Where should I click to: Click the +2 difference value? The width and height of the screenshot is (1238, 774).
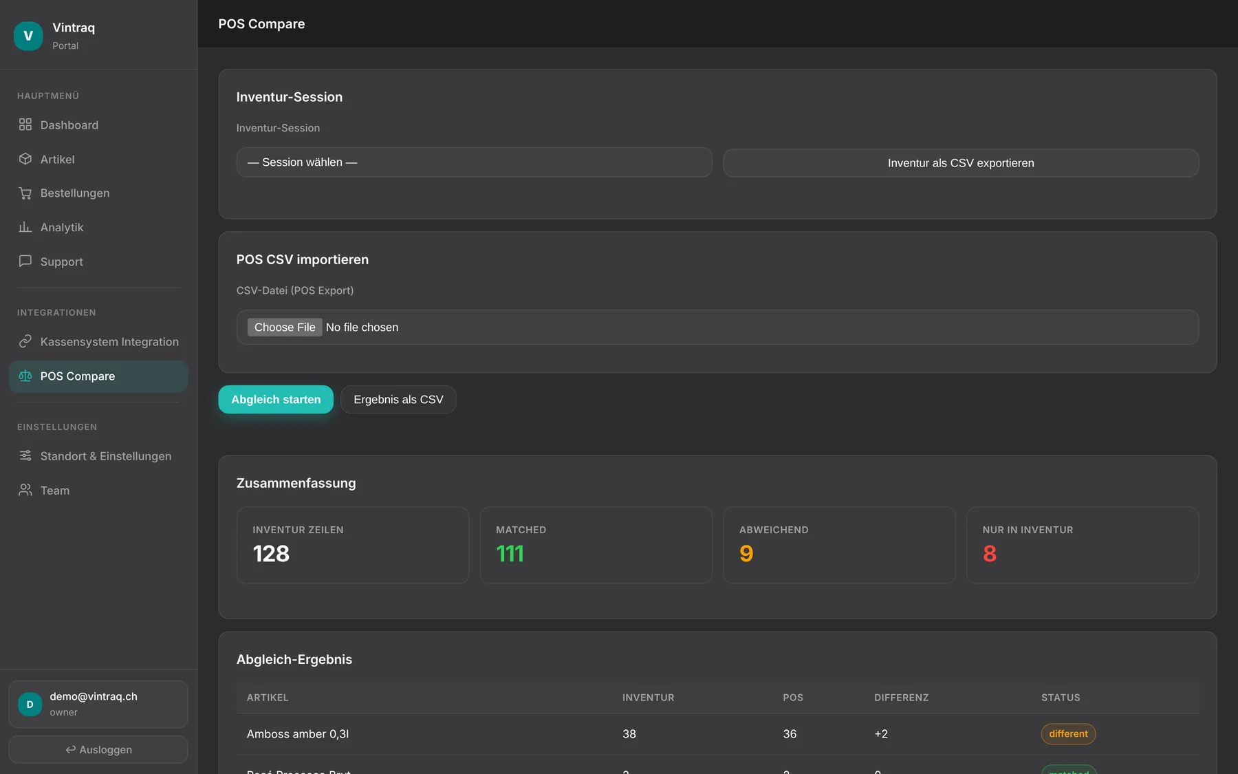tap(881, 734)
